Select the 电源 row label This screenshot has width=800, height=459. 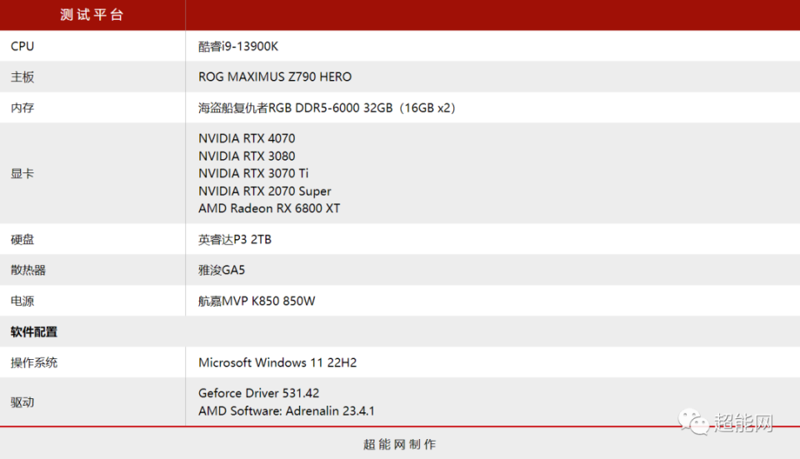[22, 301]
